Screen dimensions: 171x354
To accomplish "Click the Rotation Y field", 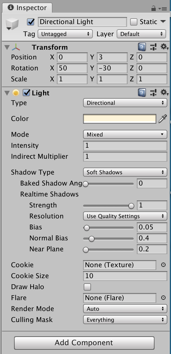I will [x=112, y=68].
